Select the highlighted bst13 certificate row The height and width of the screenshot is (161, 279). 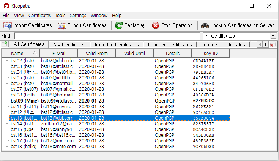pos(120,118)
